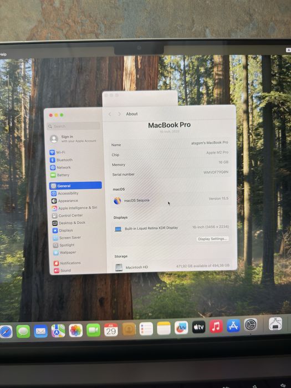Screen dimensions: 291x388
Task: Click the 16 GB memory value
Action: (x=223, y=162)
